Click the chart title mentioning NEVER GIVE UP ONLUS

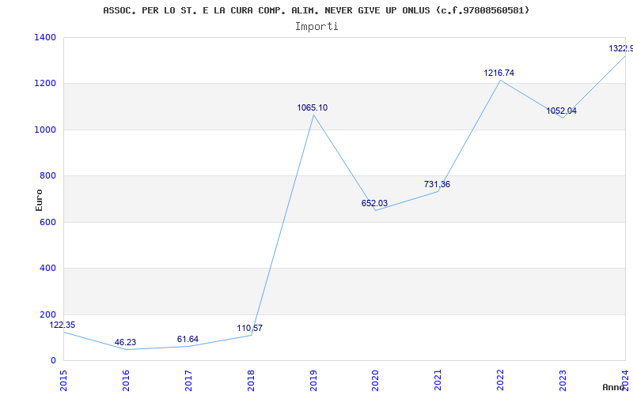316,10
